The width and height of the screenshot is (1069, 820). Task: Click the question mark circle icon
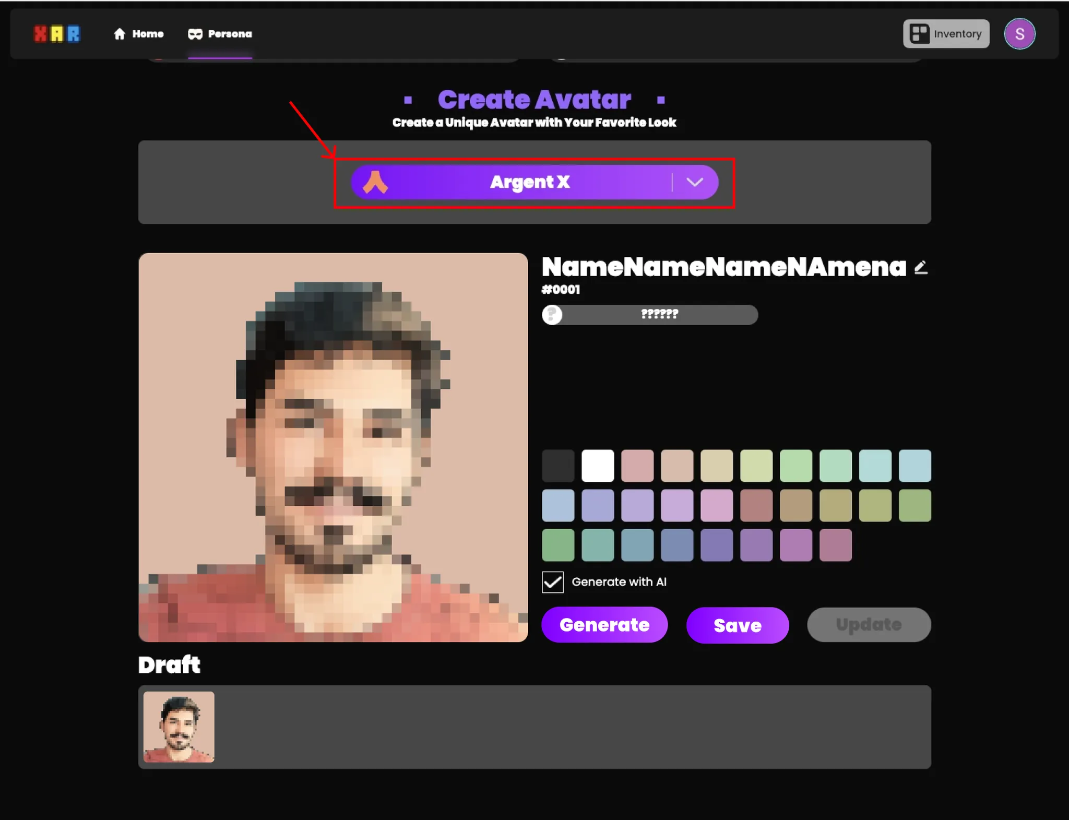(552, 315)
